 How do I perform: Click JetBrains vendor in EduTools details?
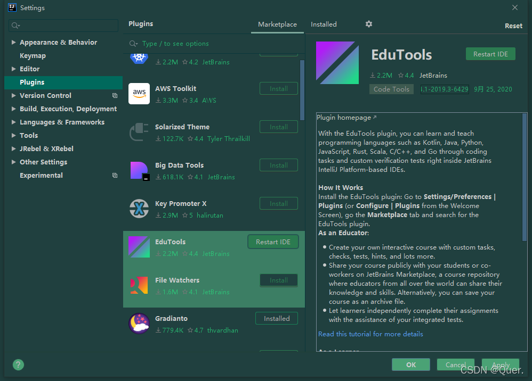[433, 76]
